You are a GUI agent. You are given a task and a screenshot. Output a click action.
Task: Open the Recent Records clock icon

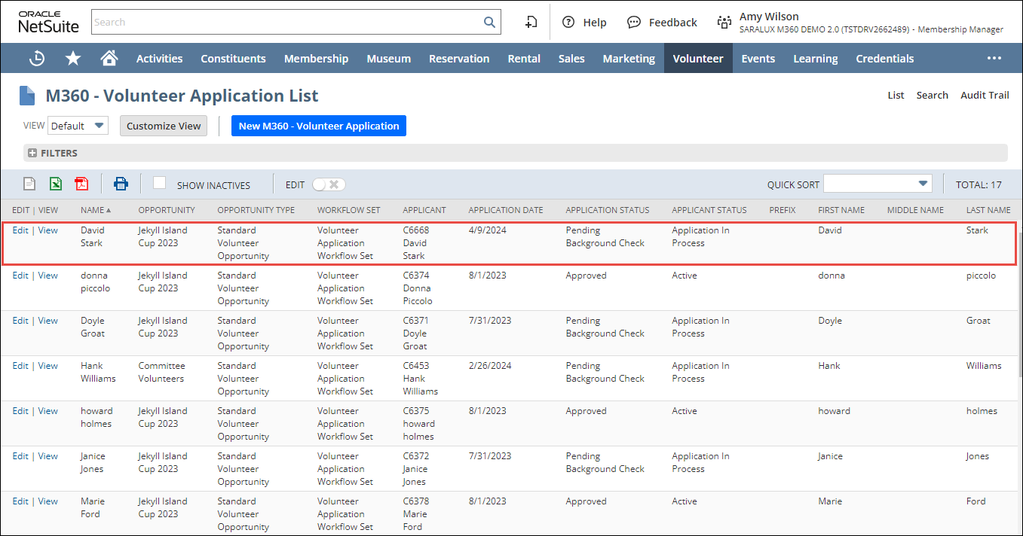36,59
